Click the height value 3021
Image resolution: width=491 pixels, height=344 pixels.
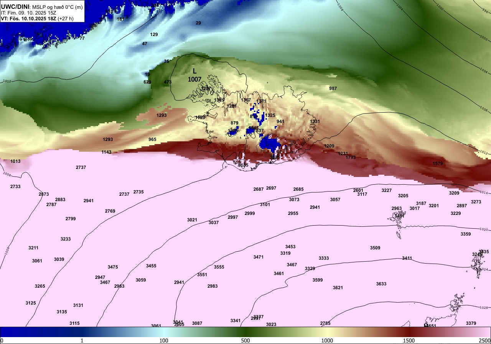(192, 220)
